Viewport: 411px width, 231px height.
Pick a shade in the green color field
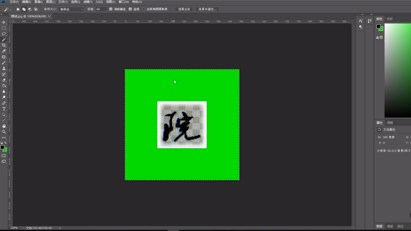[x=398, y=71]
